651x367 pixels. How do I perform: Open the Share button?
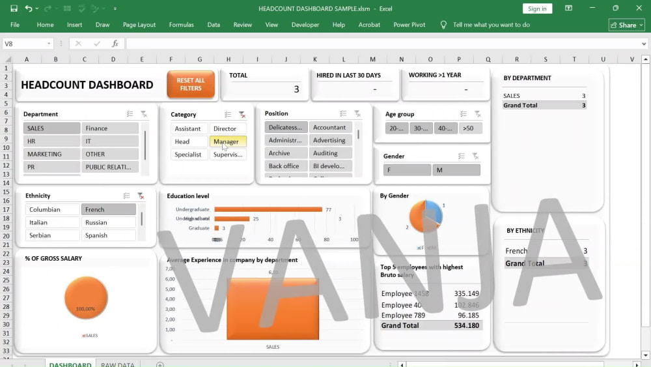coord(626,25)
